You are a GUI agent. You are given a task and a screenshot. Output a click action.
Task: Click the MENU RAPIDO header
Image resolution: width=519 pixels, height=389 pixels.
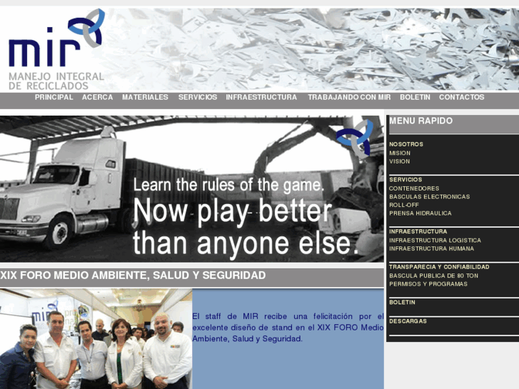pos(420,121)
